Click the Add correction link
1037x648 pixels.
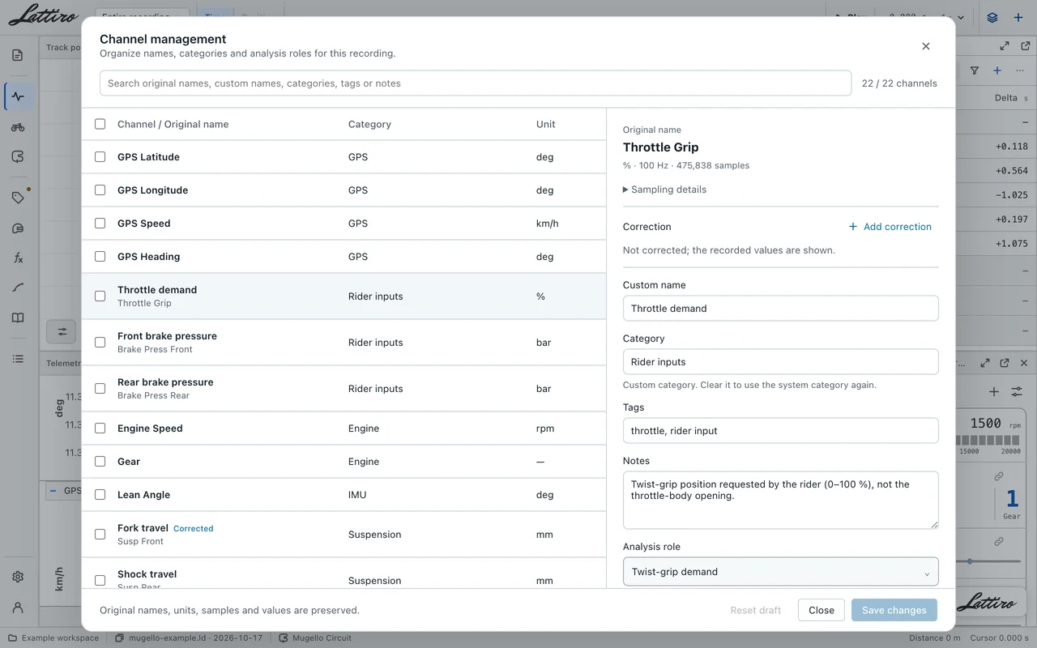[x=890, y=227]
